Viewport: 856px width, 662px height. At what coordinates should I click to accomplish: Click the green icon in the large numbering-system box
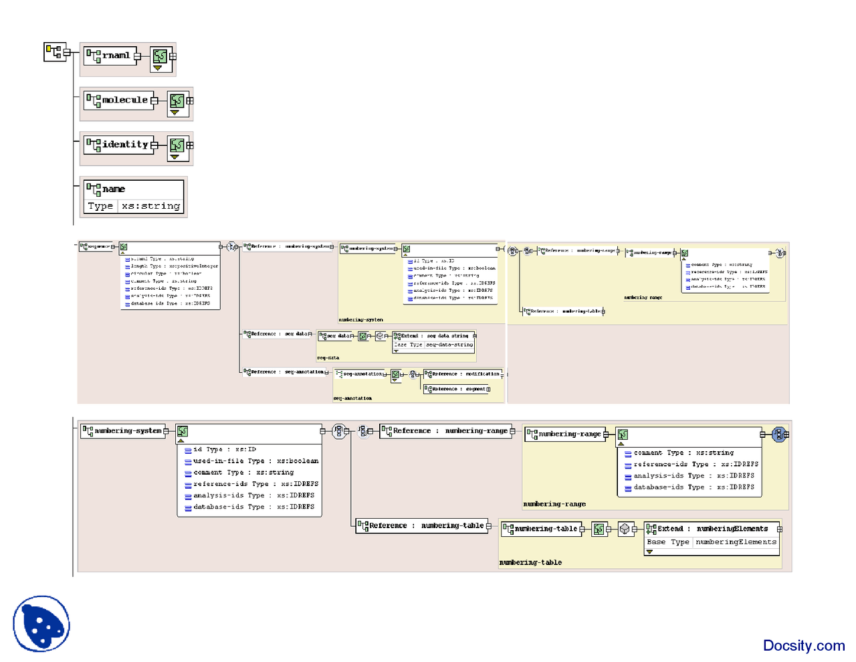pyautogui.click(x=183, y=432)
